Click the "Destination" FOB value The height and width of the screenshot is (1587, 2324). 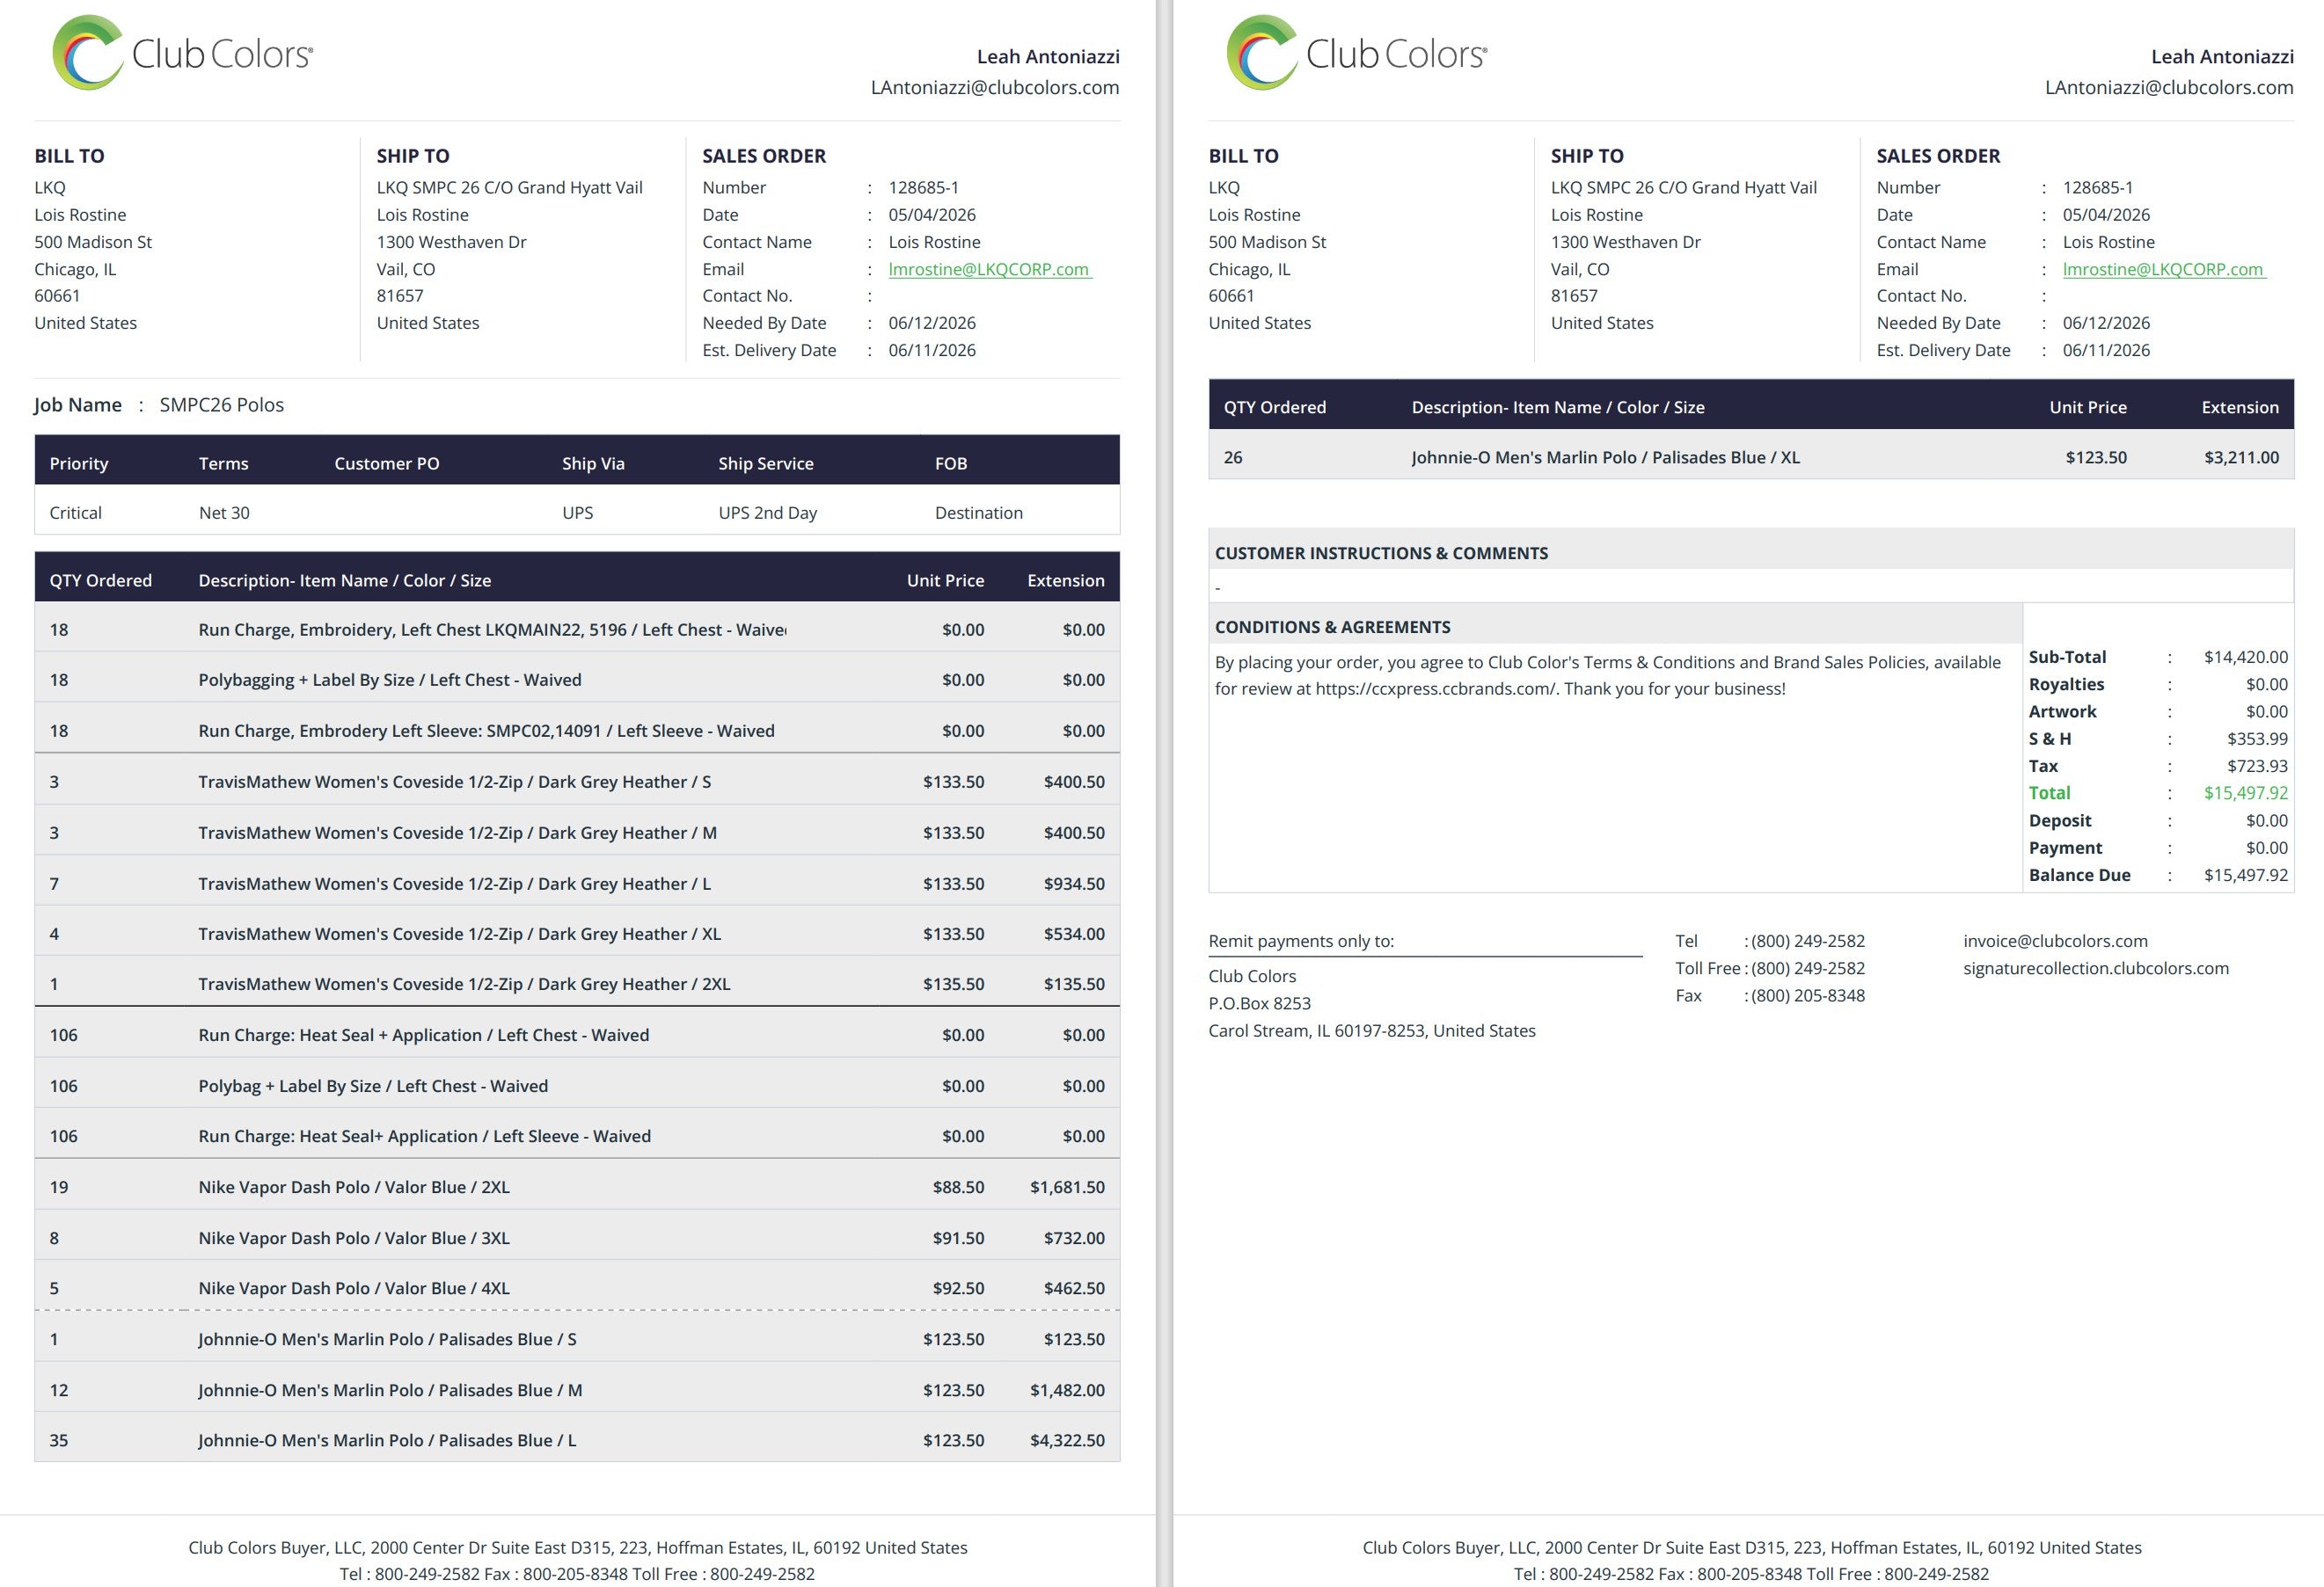coord(979,513)
